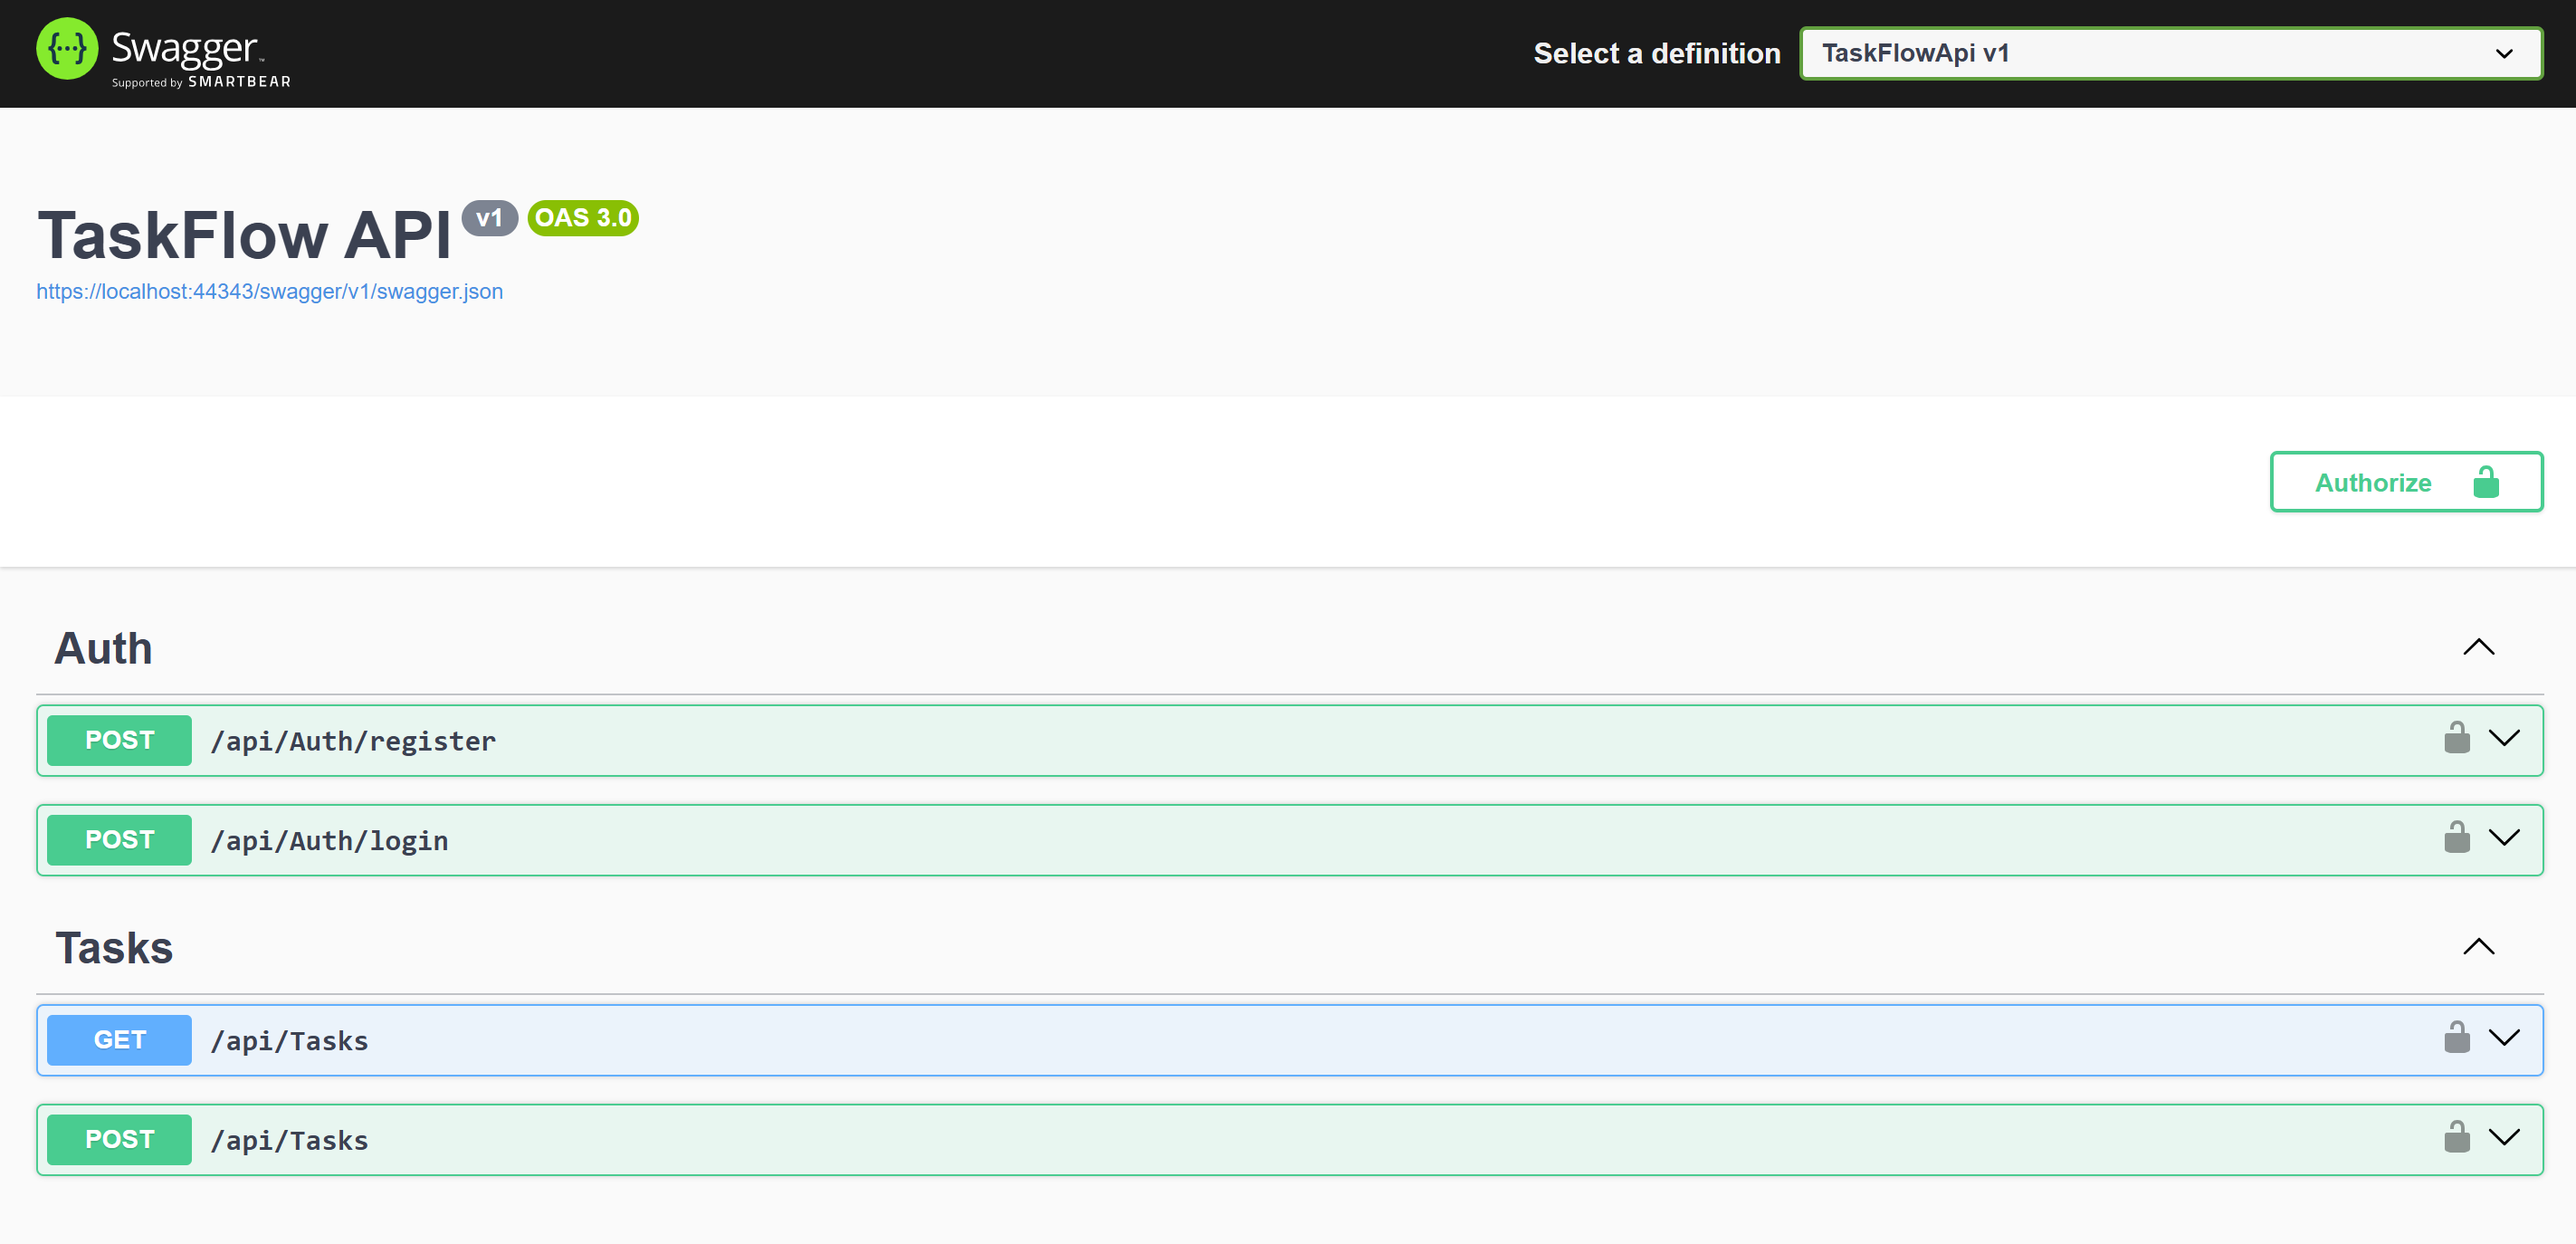Click the lock icon inside the Authorize button
Screen dimensions: 2576x1244
point(2487,482)
